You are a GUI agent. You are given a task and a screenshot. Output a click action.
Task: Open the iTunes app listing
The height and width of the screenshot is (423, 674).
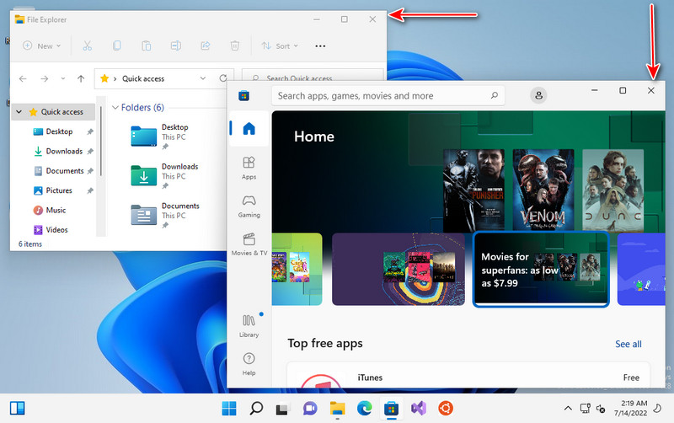coord(468,375)
